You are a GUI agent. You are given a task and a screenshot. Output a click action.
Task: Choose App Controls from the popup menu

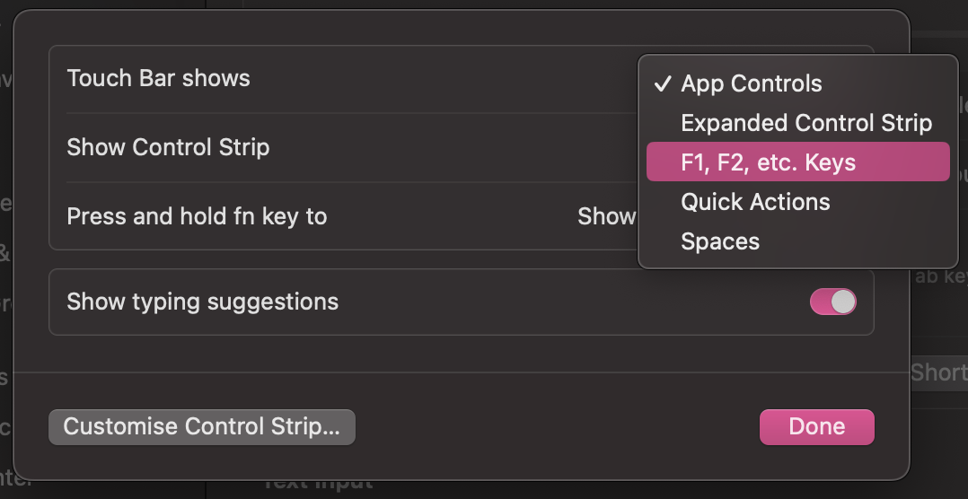[751, 84]
